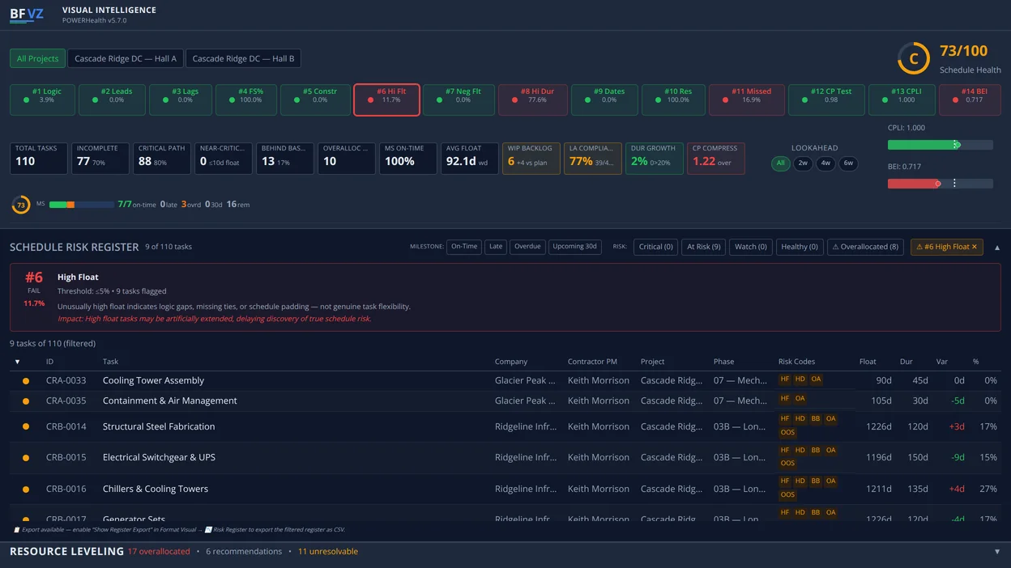Click the HD risk code on CRB-0015
Image resolution: width=1011 pixels, height=568 pixels.
click(800, 451)
